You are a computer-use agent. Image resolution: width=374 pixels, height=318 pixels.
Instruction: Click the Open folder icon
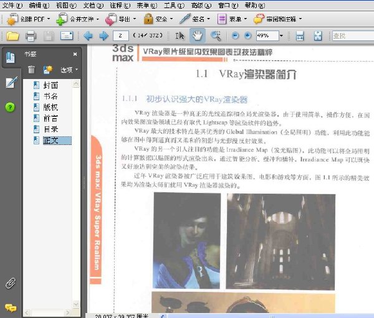pos(12,36)
